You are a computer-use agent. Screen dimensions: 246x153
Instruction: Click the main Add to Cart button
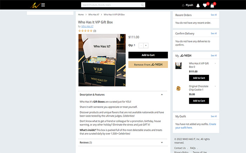[148, 55]
